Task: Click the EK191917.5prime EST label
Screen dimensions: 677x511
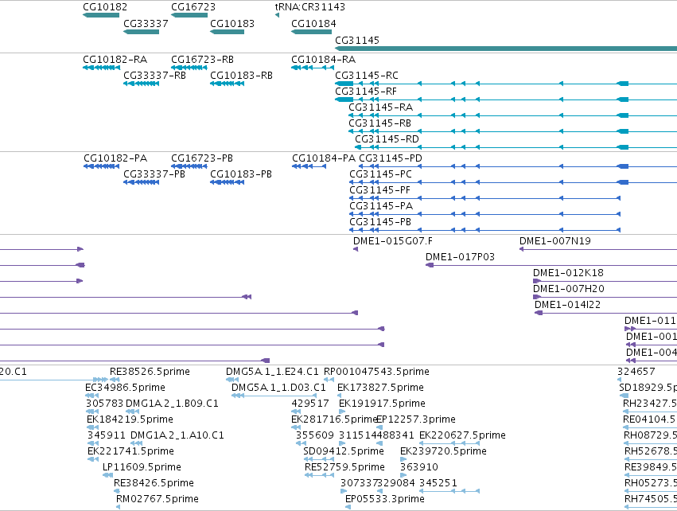Action: click(x=382, y=404)
